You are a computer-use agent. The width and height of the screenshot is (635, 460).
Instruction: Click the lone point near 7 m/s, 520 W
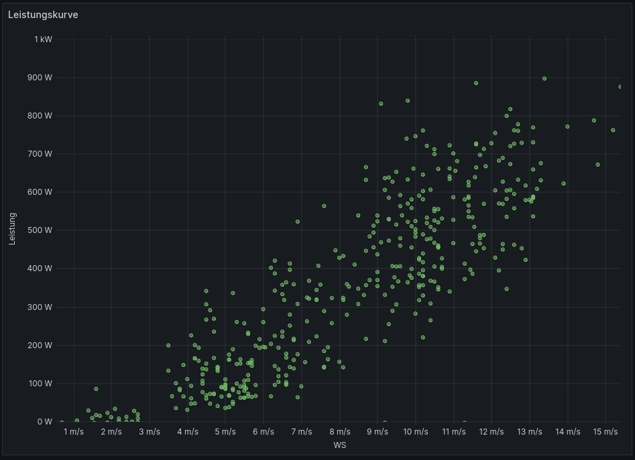pyautogui.click(x=298, y=222)
